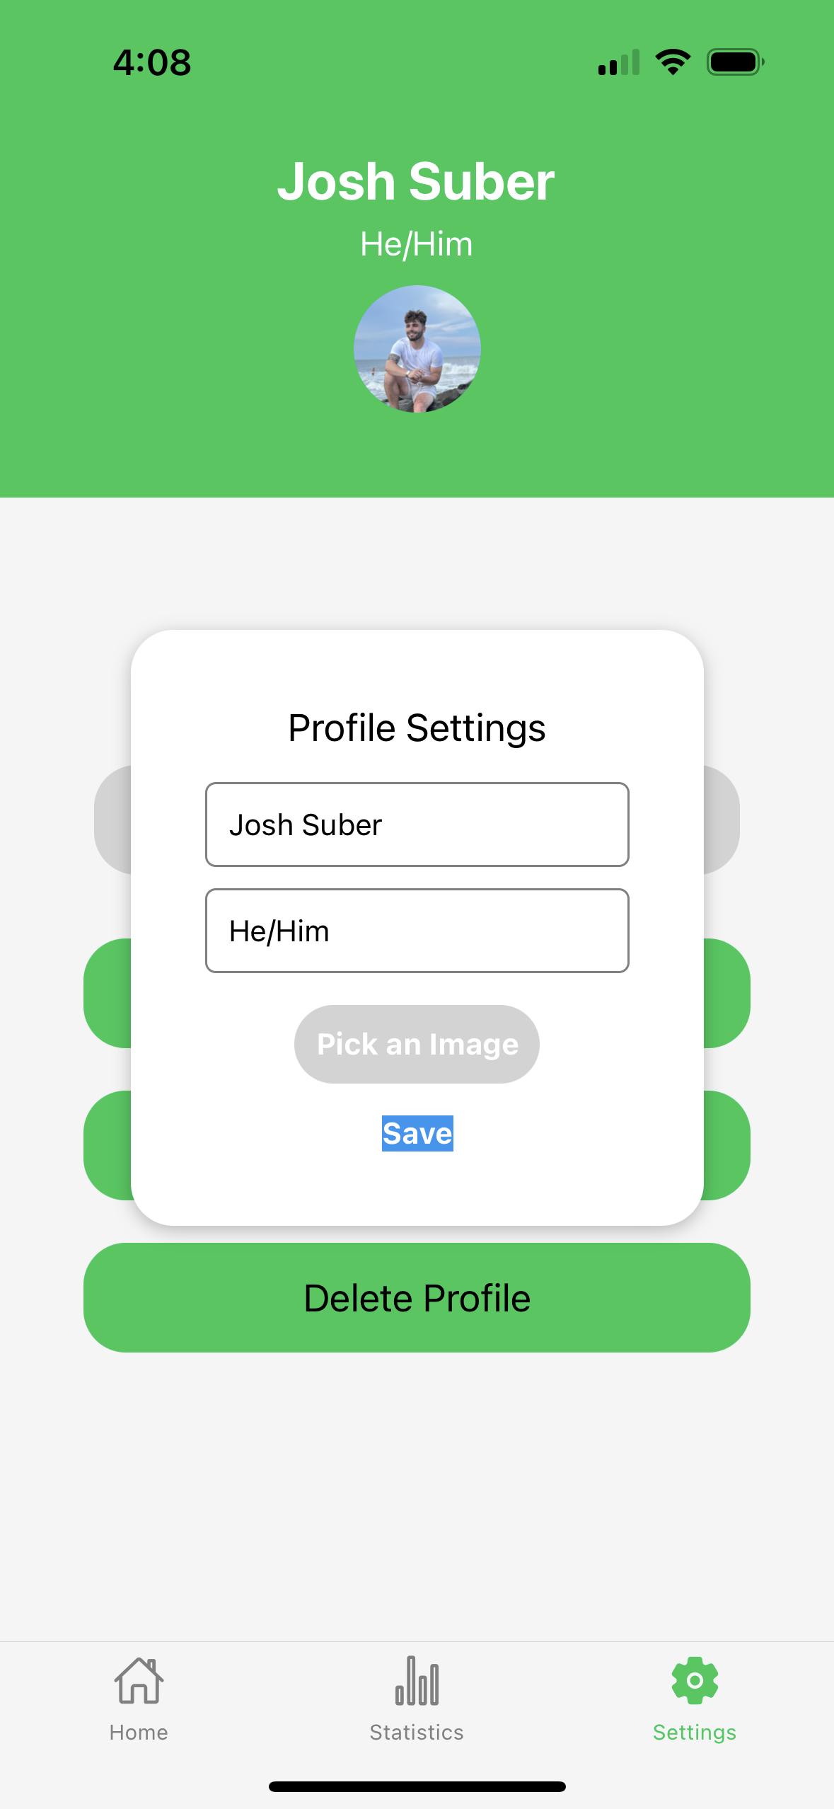Tap the bottom home indicator bar
Viewport: 834px width, 1809px height.
417,1786
